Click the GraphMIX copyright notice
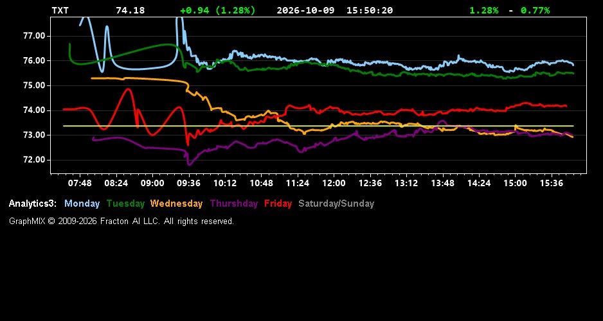Image resolution: width=603 pixels, height=321 pixels. [x=122, y=221]
